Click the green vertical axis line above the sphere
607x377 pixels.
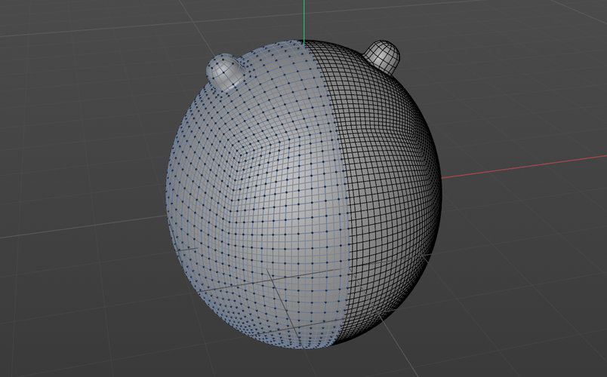(303, 19)
